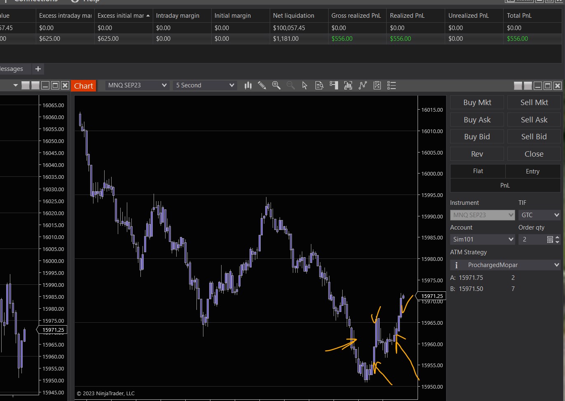Open chart Properties list icon

pos(392,85)
